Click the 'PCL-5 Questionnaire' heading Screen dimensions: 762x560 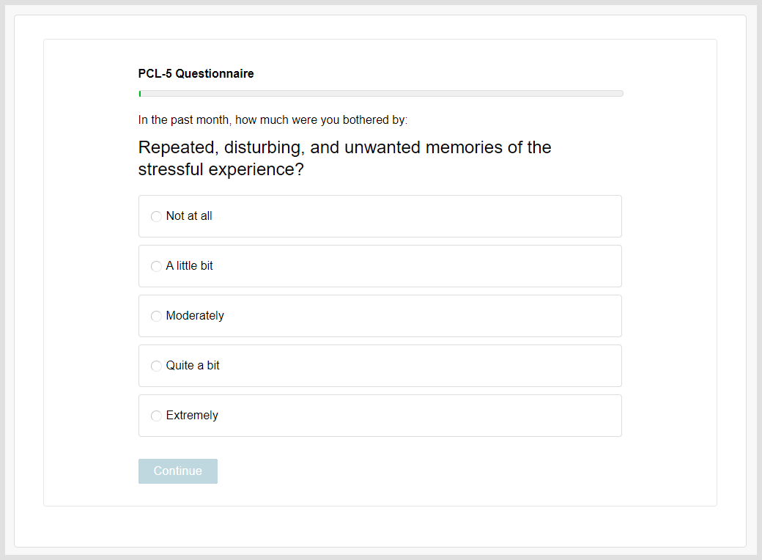(196, 73)
